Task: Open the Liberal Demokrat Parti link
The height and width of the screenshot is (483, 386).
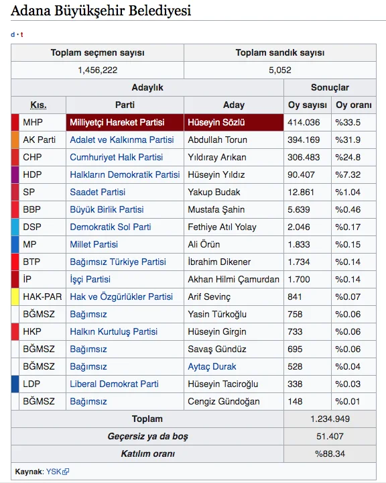Action: 114,384
